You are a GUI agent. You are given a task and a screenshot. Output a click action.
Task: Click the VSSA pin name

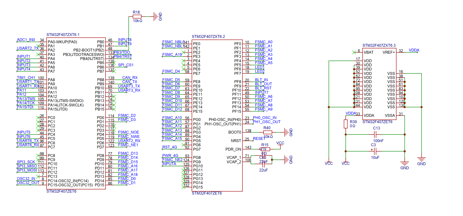pos(390,116)
